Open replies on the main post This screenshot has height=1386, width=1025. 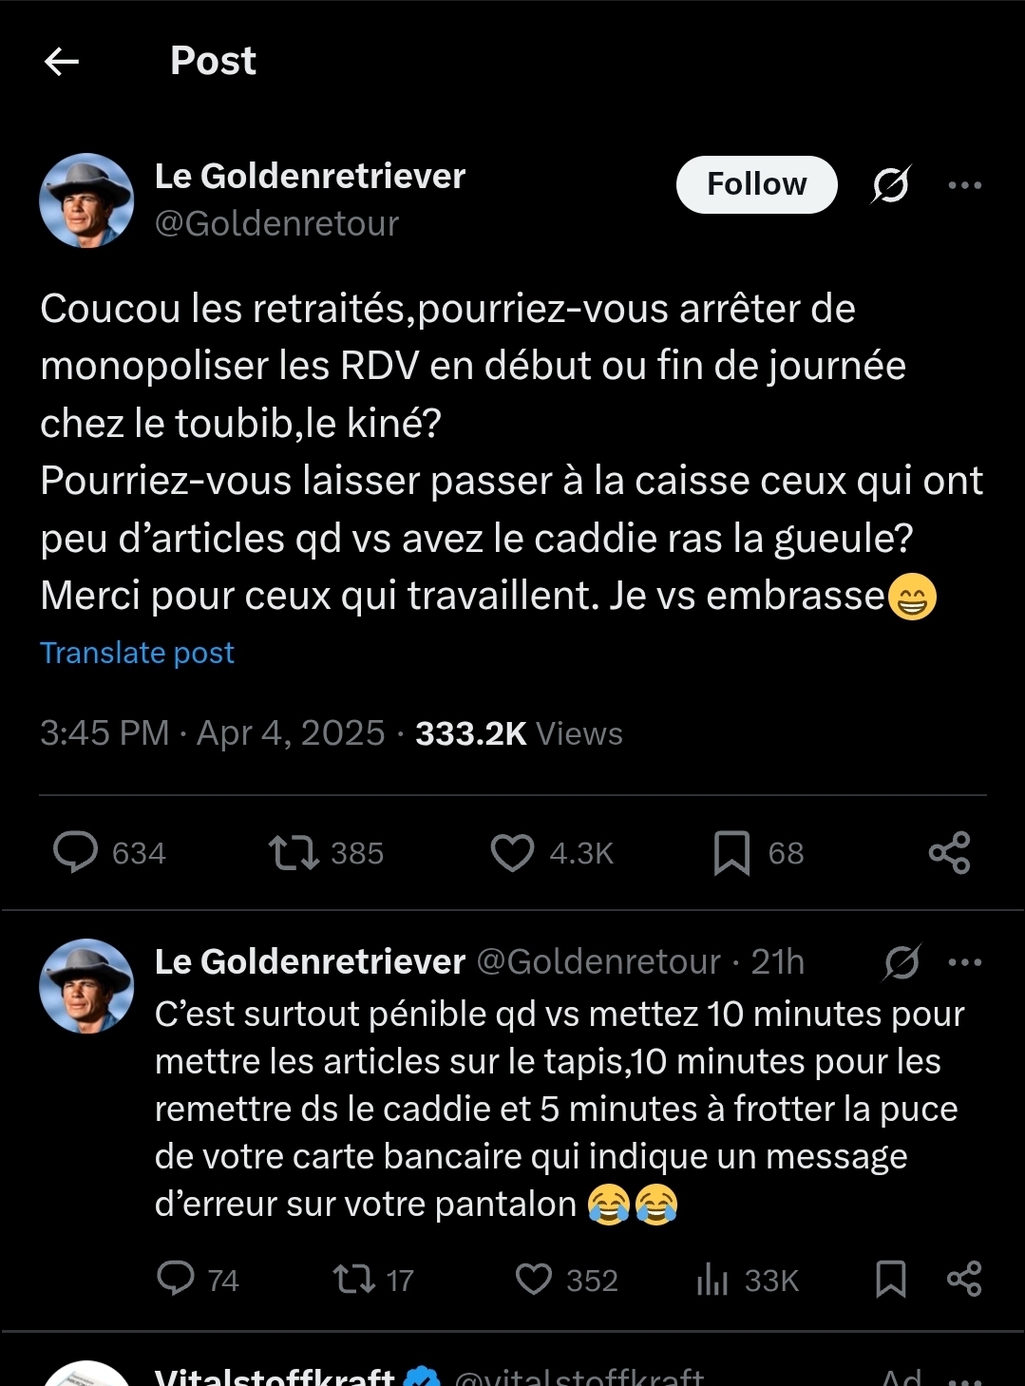[x=76, y=852]
